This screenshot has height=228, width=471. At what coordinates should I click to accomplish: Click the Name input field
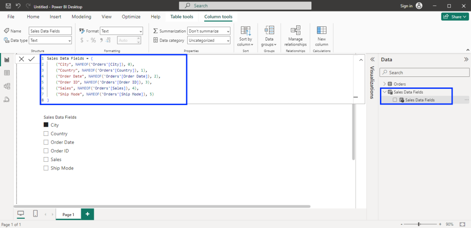click(x=51, y=31)
